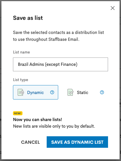Click the Dynamic label text

click(35, 93)
